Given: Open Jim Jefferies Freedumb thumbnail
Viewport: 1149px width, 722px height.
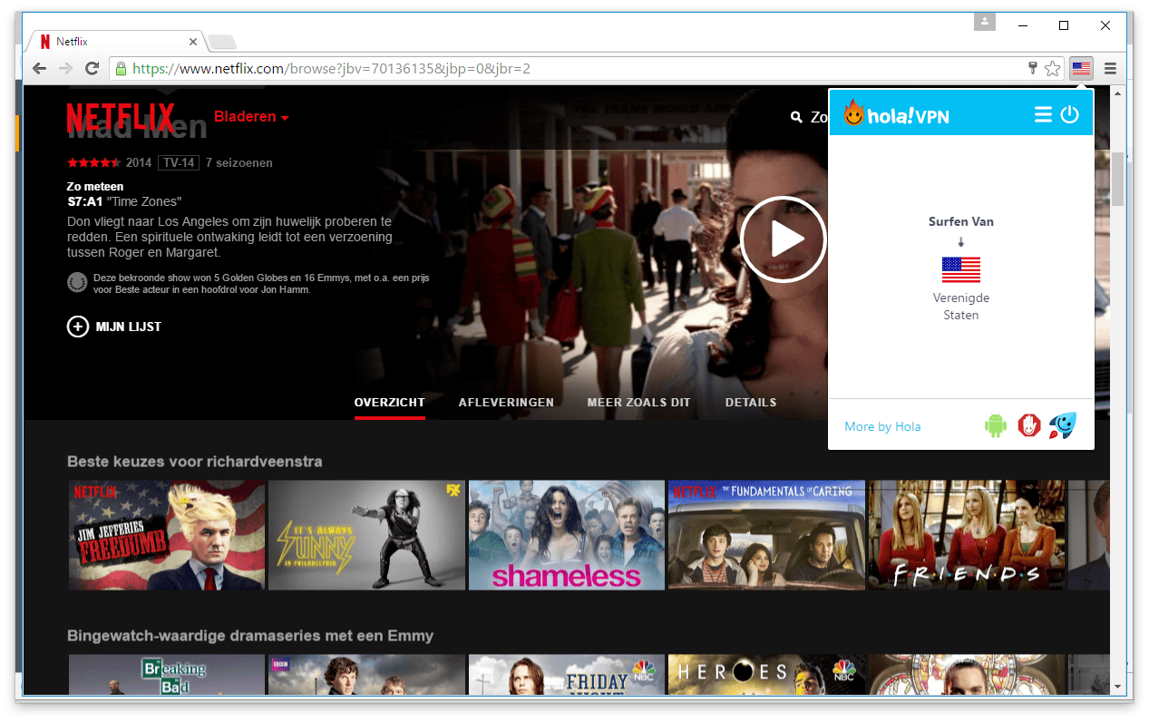Looking at the screenshot, I should pyautogui.click(x=167, y=535).
